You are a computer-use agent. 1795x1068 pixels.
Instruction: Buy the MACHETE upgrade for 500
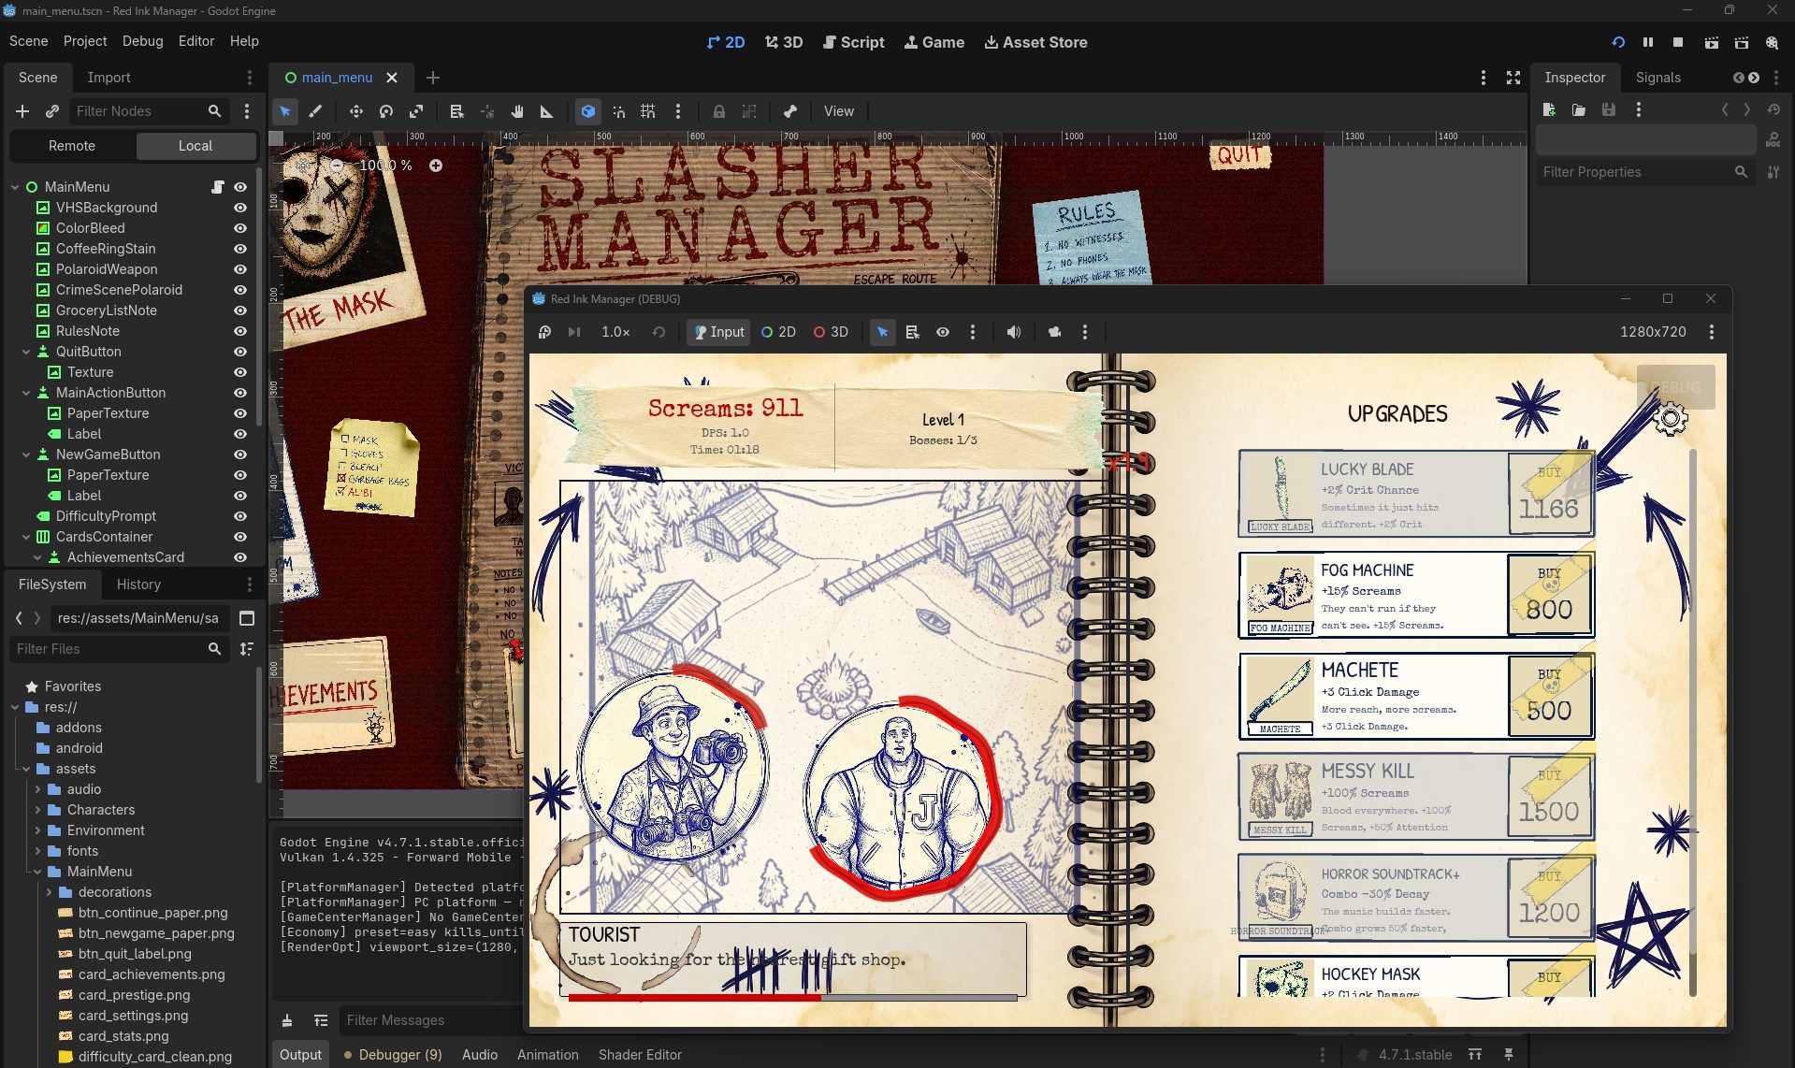1550,697
